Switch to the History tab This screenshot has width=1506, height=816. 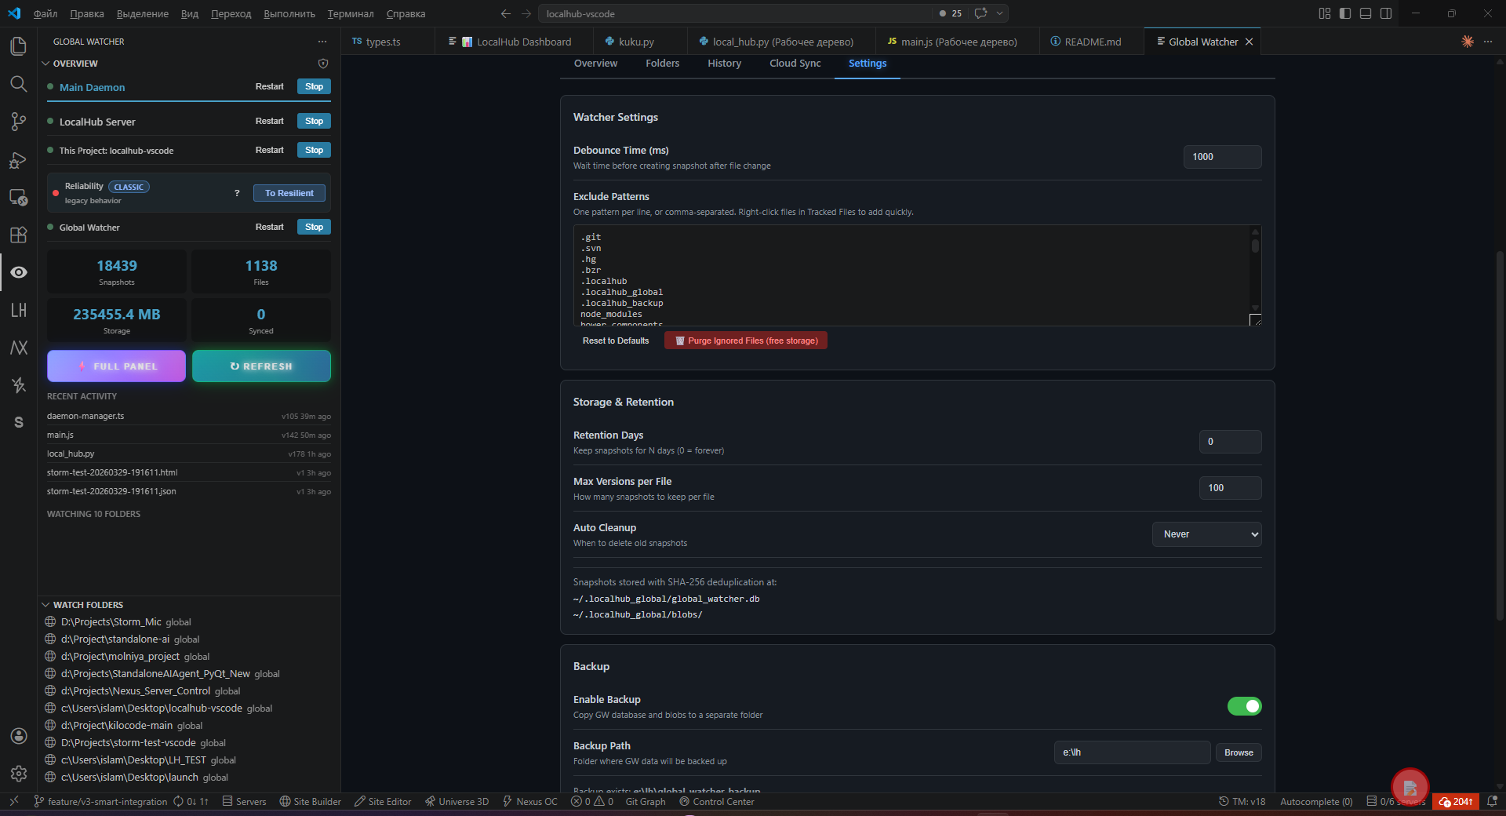(724, 64)
